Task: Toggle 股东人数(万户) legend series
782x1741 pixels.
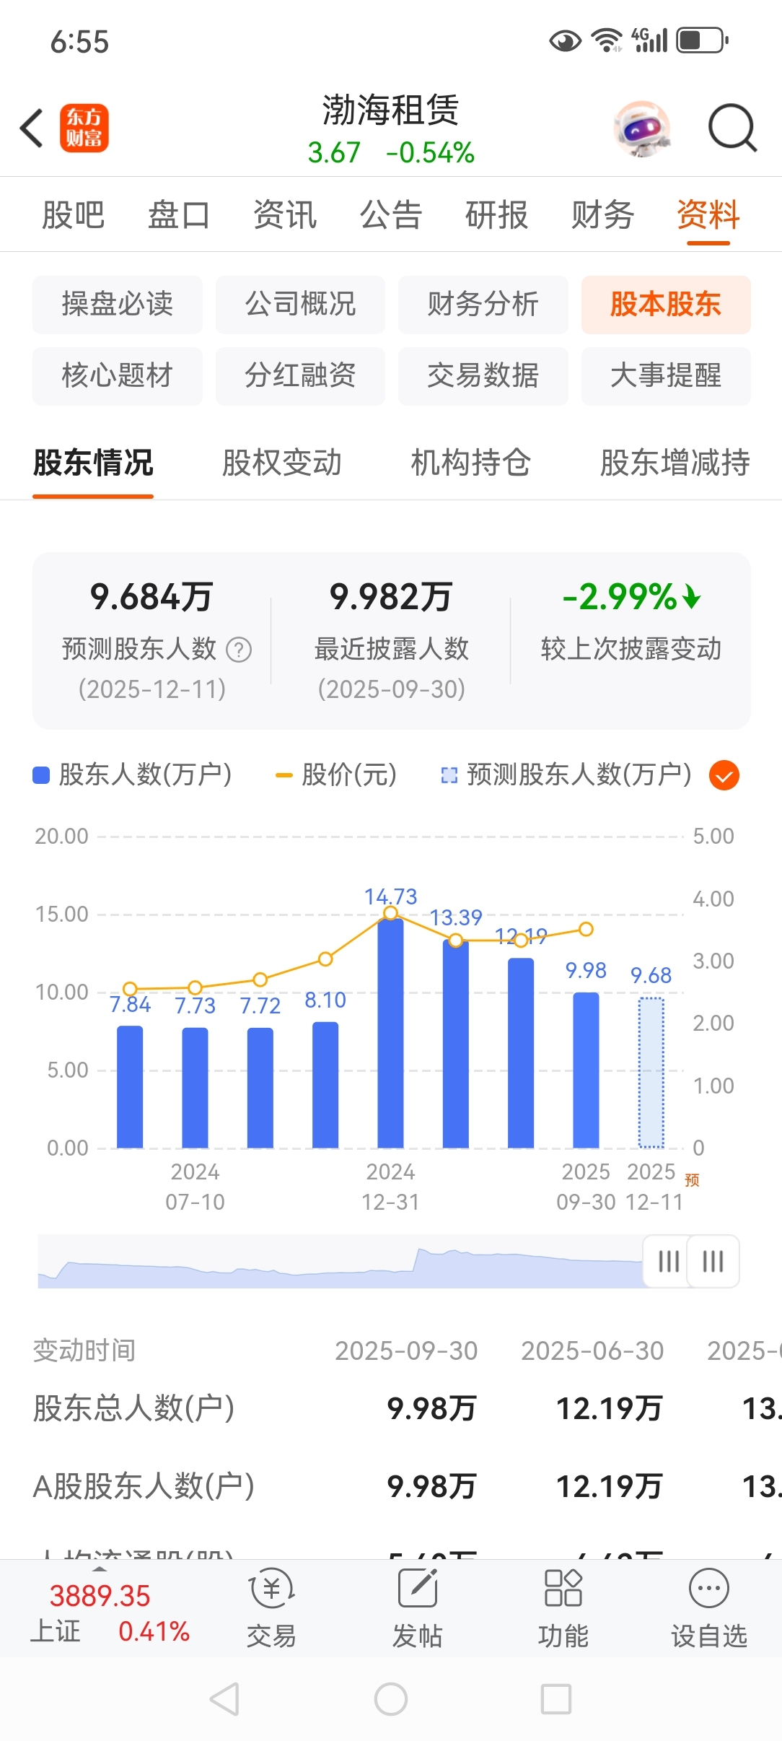Action: (133, 775)
